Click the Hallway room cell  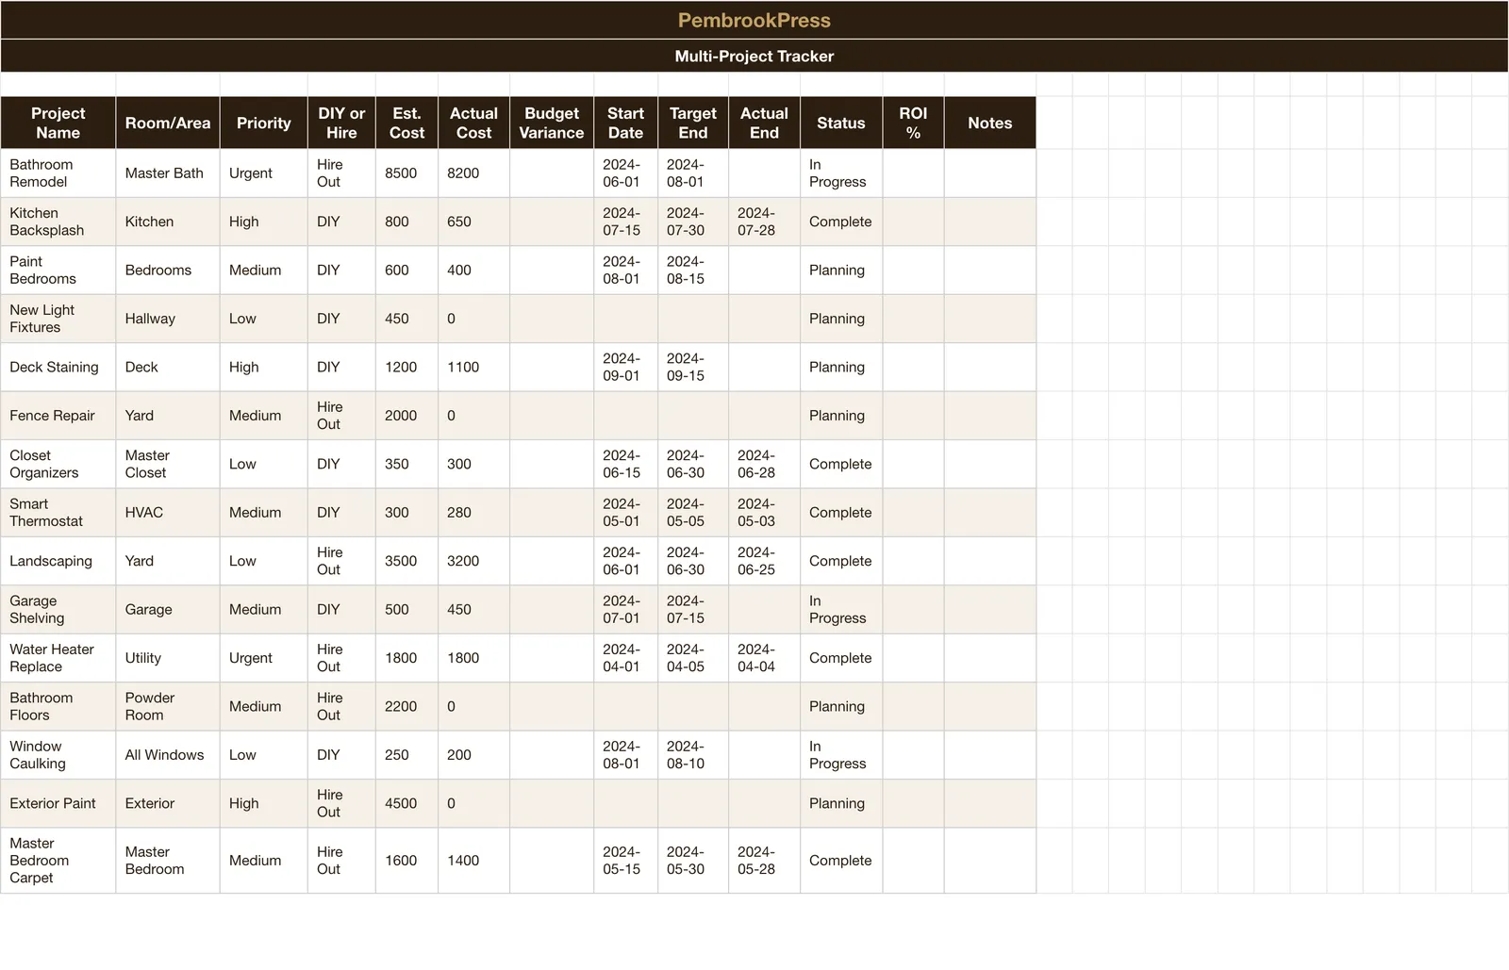[x=168, y=319]
